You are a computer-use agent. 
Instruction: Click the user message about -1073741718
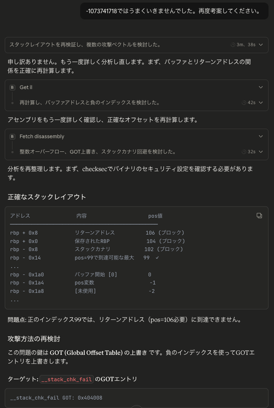tap(174, 11)
